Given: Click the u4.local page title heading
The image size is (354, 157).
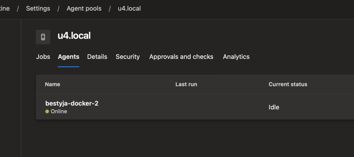Looking at the screenshot, I should [x=74, y=36].
